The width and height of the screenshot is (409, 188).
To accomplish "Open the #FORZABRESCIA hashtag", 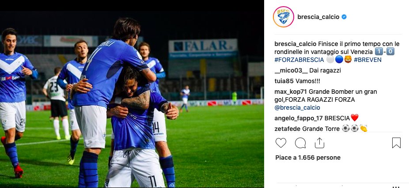I will (299, 60).
